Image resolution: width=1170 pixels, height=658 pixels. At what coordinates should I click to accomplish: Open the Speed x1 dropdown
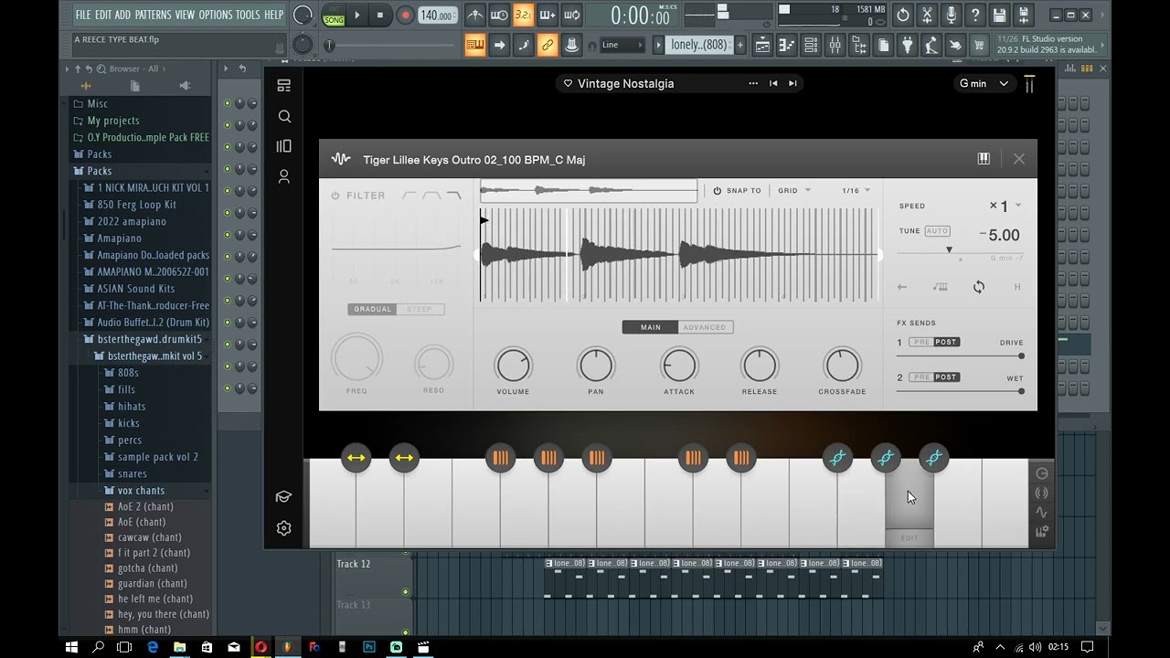coord(1005,206)
